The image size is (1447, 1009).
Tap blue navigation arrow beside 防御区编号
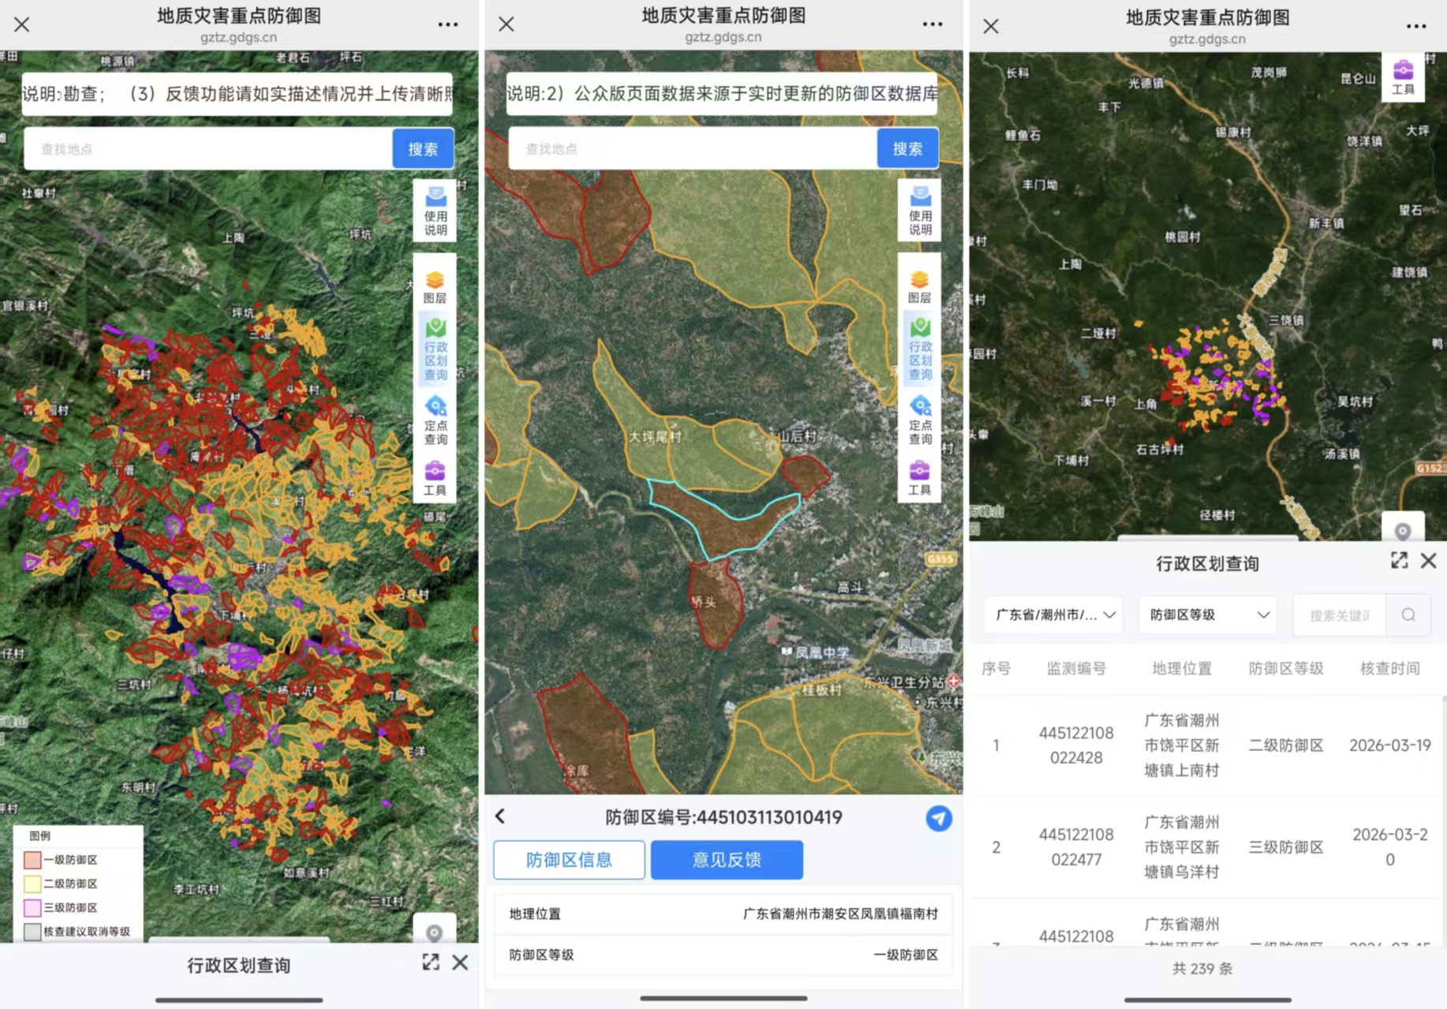click(938, 818)
